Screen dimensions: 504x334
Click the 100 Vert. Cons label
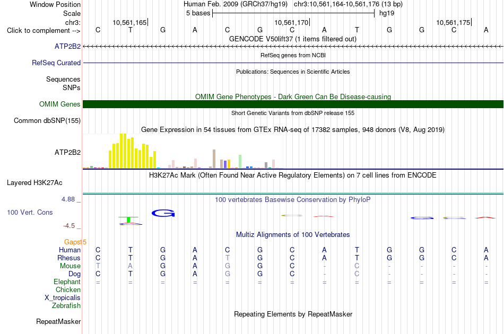point(30,212)
